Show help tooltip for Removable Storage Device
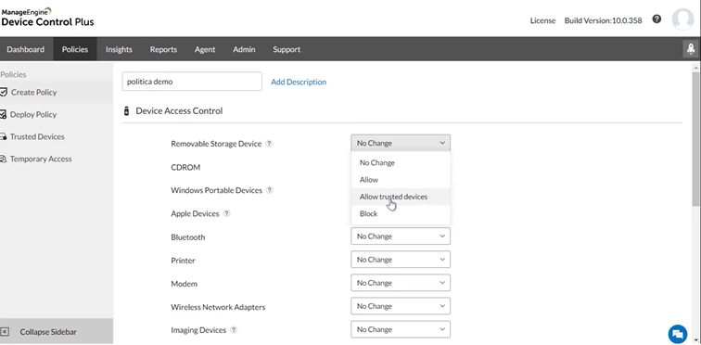Image resolution: width=701 pixels, height=345 pixels. point(269,144)
